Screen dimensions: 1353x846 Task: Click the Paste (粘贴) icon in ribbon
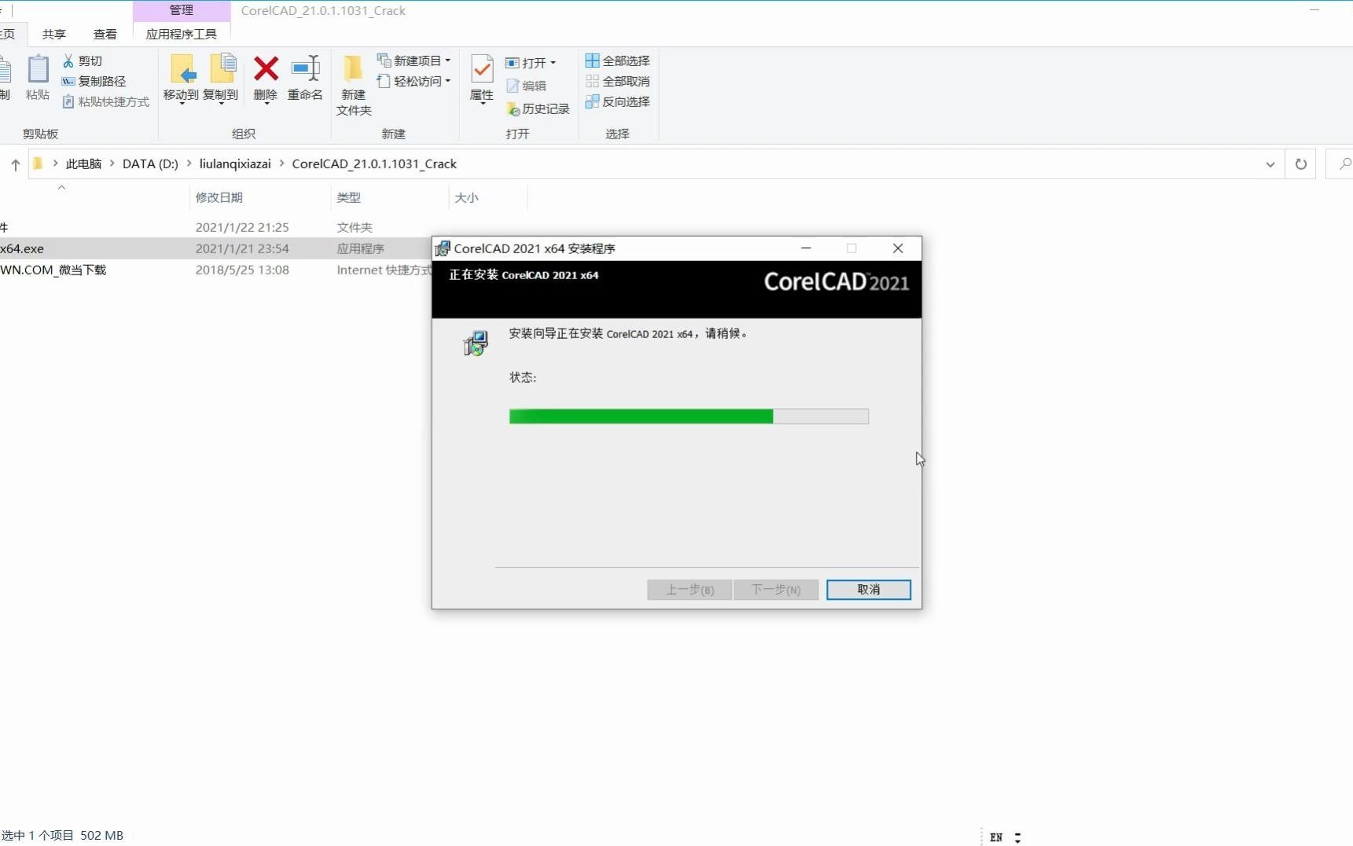point(38,77)
